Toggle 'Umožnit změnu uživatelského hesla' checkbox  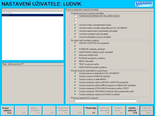[75, 25]
